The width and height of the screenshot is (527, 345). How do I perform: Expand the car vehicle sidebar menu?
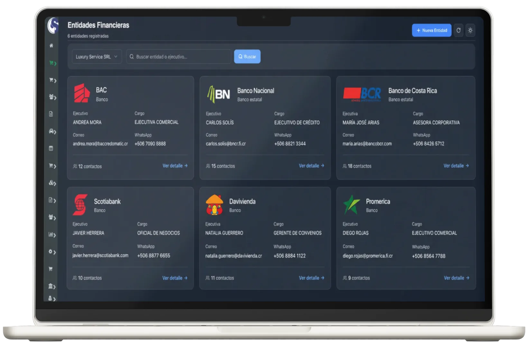point(52,131)
